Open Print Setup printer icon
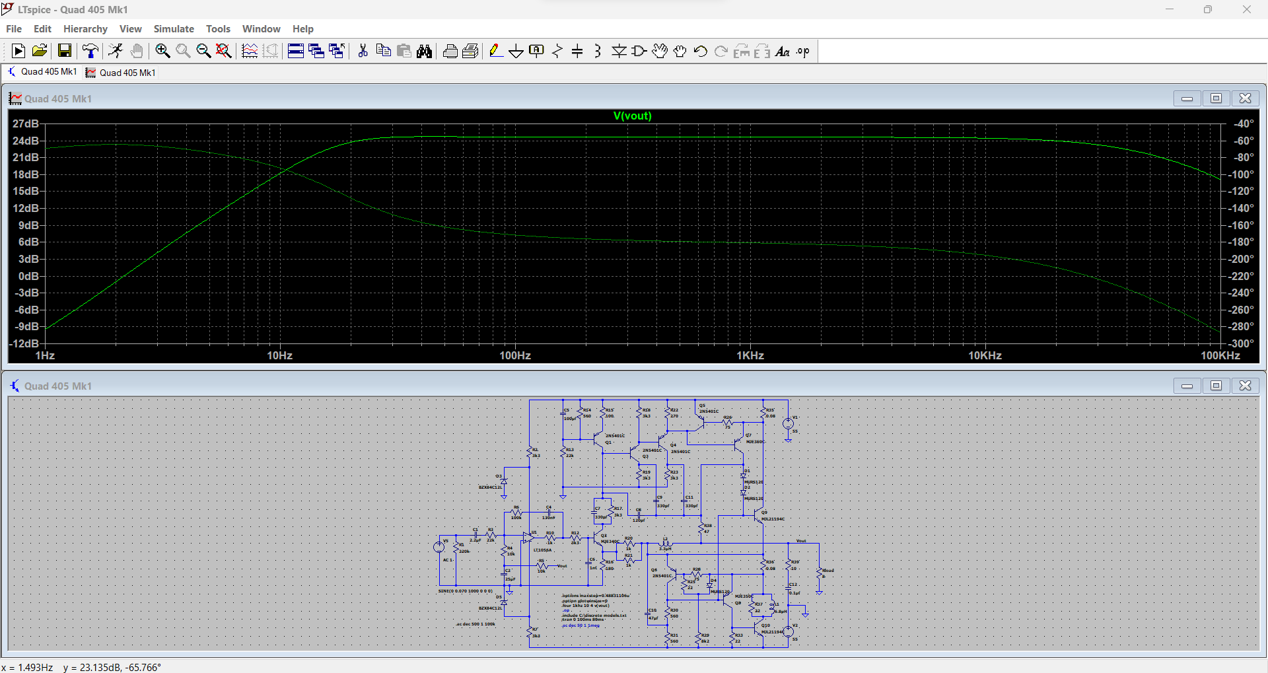 (x=450, y=51)
